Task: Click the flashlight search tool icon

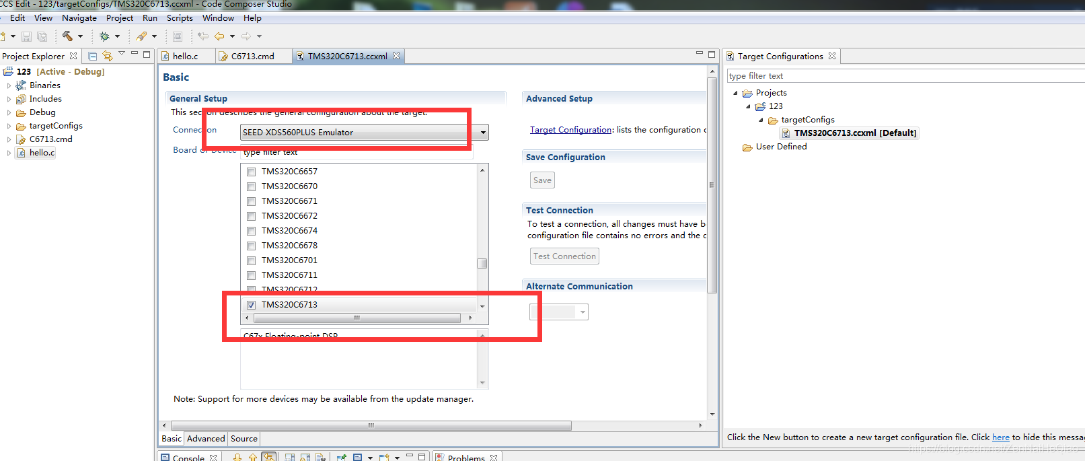Action: click(x=141, y=36)
